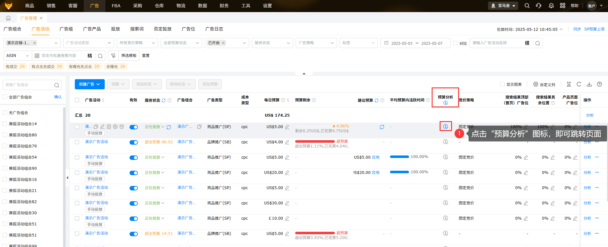
Task: Check the 赛狐活动组合14 portfolio checkbox
Action: point(5,124)
